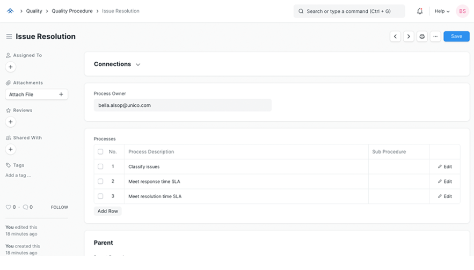Screen dimensions: 474x270
Task: Collapse the Connections section
Action: click(x=138, y=64)
